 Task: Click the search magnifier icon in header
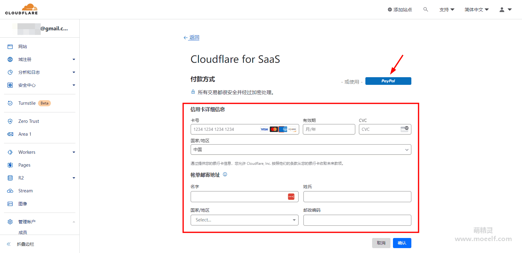pos(425,9)
